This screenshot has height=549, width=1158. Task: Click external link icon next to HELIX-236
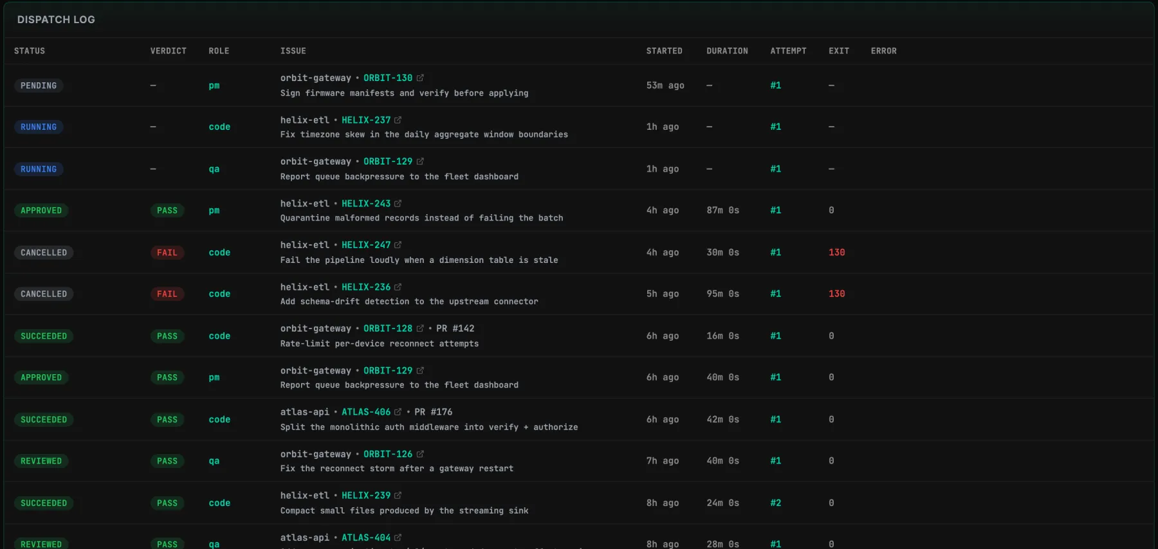click(398, 287)
